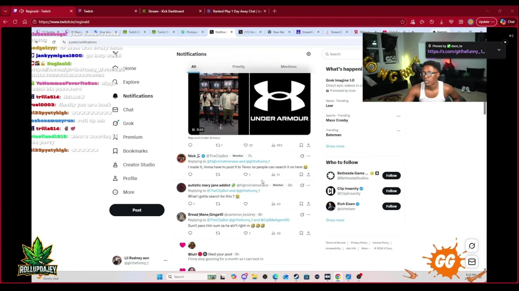The height and width of the screenshot is (291, 519).
Task: Follow Rich Eisen
Action: pos(391,206)
